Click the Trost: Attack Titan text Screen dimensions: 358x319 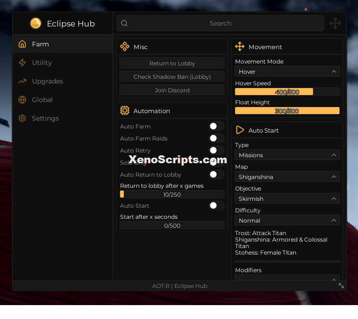[x=261, y=233]
